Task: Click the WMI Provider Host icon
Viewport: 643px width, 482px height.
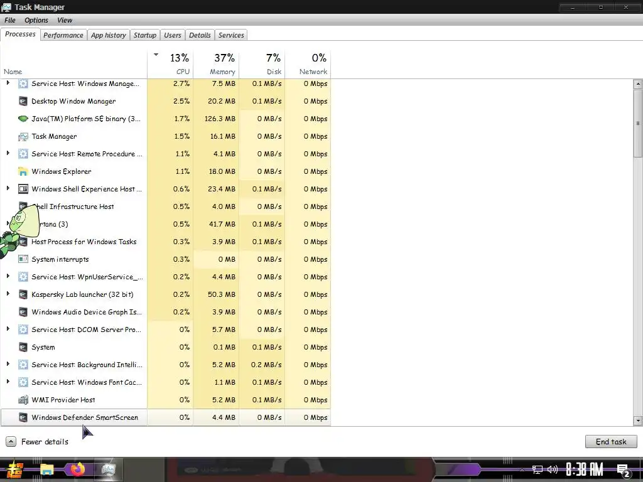Action: coord(23,400)
